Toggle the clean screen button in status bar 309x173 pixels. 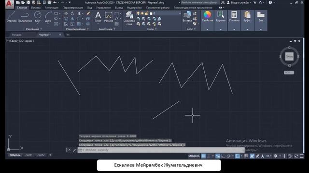tap(296, 156)
